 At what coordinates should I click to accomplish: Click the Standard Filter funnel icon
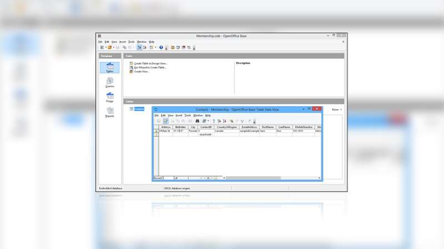[243, 121]
